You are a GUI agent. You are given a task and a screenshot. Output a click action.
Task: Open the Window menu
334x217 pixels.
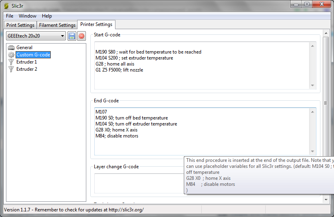pyautogui.click(x=28, y=16)
